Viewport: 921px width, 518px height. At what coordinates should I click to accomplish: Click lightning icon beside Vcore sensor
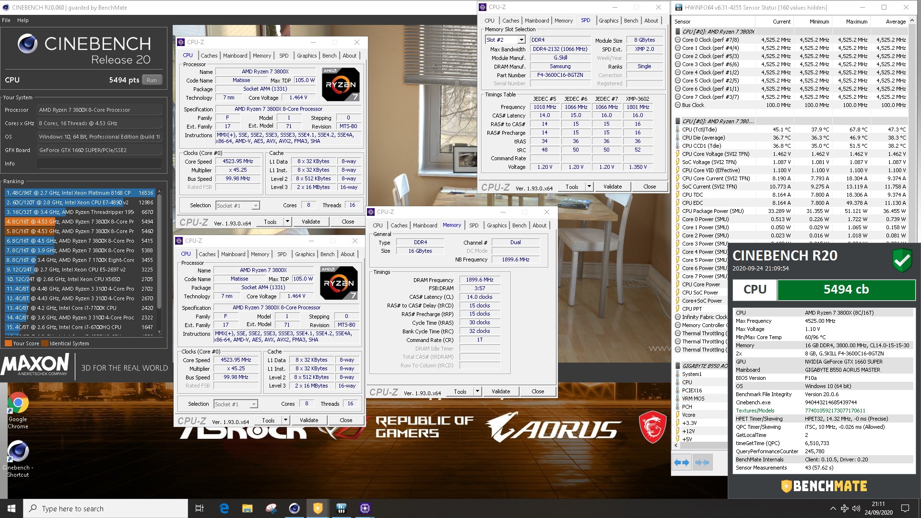[x=678, y=415]
